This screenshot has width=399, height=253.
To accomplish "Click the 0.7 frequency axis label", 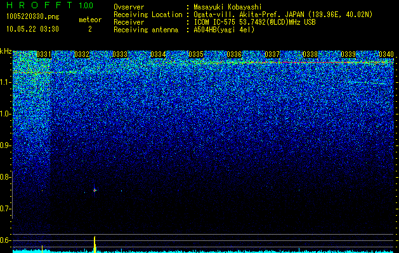I will [5, 209].
